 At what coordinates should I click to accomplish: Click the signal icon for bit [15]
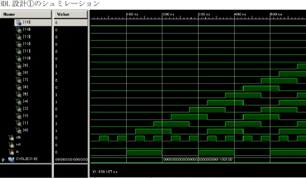point(19,23)
